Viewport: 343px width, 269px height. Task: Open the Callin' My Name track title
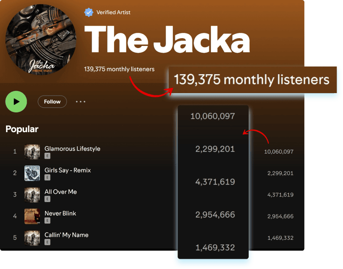click(x=66, y=235)
